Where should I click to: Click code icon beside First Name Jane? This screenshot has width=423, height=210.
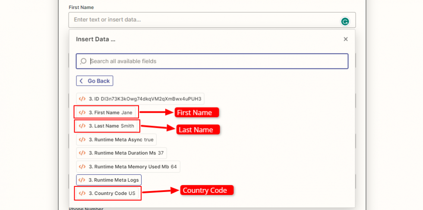pyautogui.click(x=82, y=113)
